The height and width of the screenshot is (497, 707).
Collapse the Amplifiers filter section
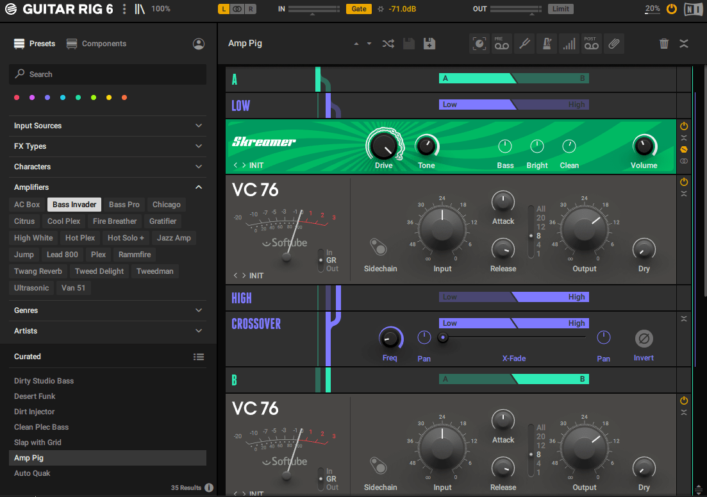click(107, 187)
